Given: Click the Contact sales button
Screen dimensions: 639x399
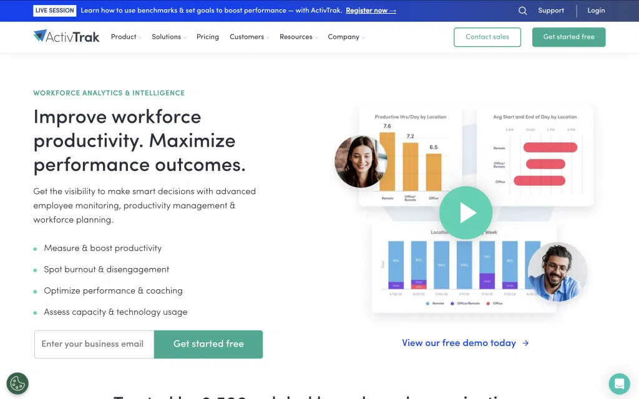Looking at the screenshot, I should point(487,37).
